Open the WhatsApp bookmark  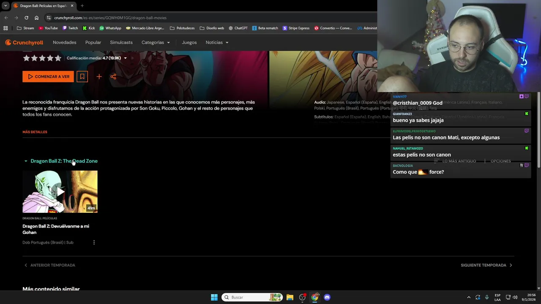(x=110, y=28)
